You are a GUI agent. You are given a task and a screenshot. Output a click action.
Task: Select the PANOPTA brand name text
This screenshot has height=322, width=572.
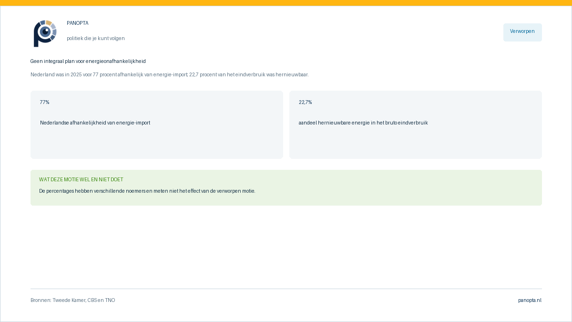[x=78, y=23]
